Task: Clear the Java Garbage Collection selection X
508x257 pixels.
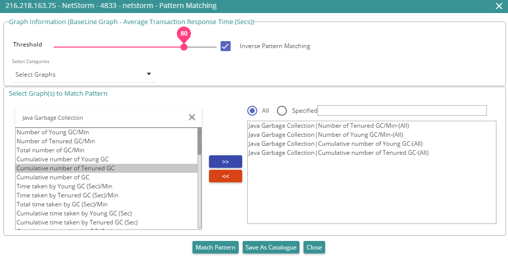Action: click(192, 117)
